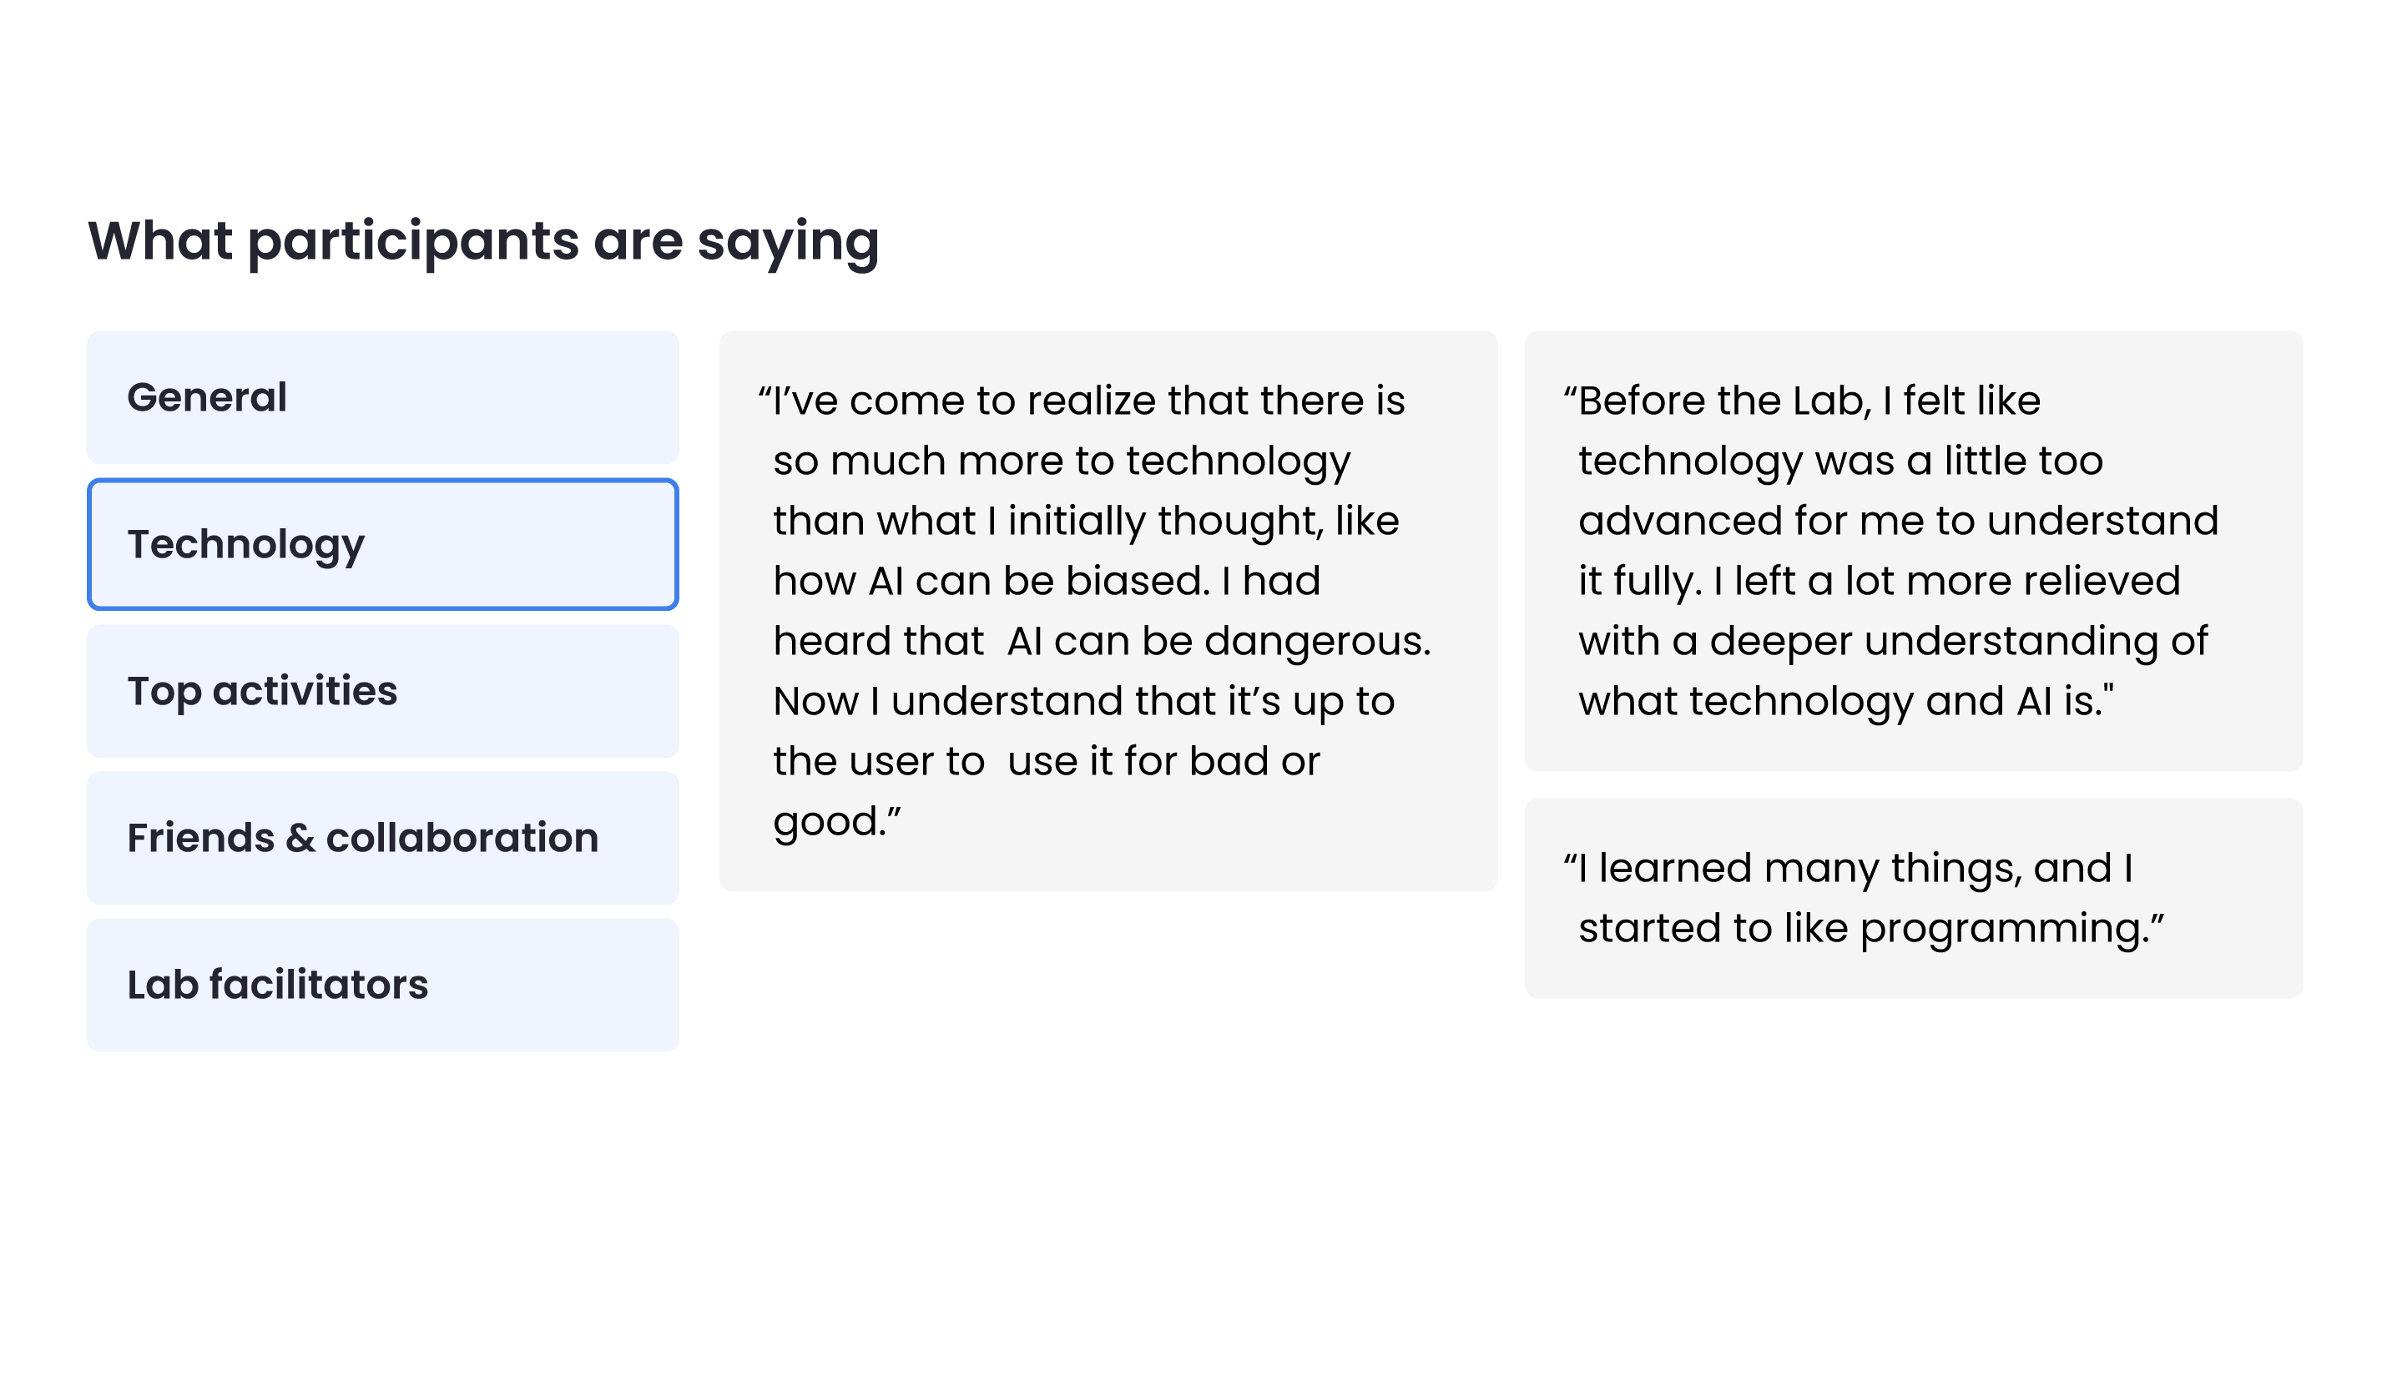This screenshot has width=2387, height=1387.
Task: Choose 'Top activities' from the category list
Action: (x=383, y=691)
